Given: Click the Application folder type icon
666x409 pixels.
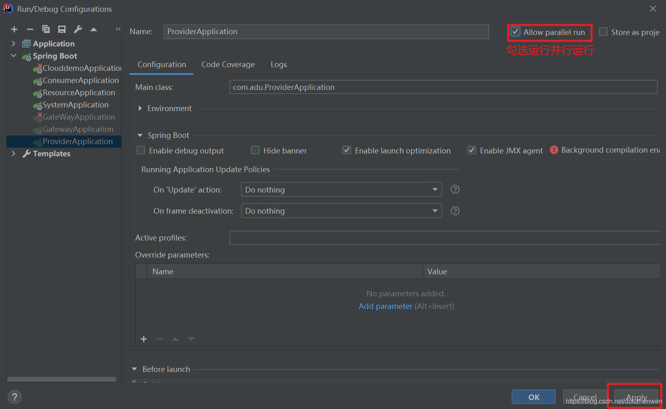Looking at the screenshot, I should point(26,44).
